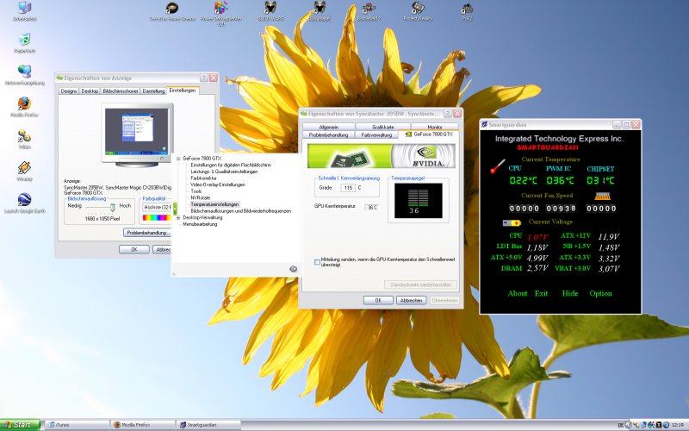Click the Bildschirmauflösung resolution slider
This screenshot has width=689, height=431.
point(113,207)
